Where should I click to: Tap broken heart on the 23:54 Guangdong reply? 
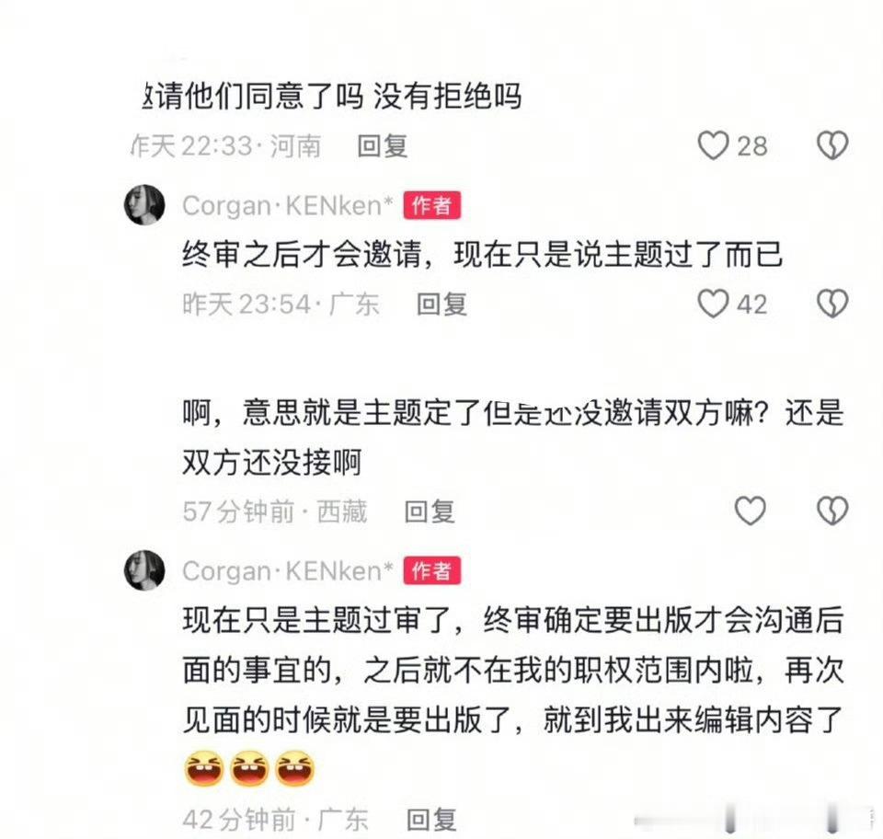(x=832, y=305)
